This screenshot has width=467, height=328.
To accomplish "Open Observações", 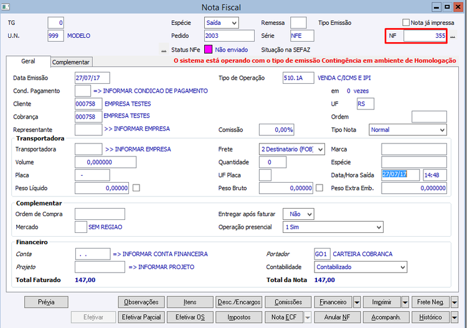I will pos(141,302).
